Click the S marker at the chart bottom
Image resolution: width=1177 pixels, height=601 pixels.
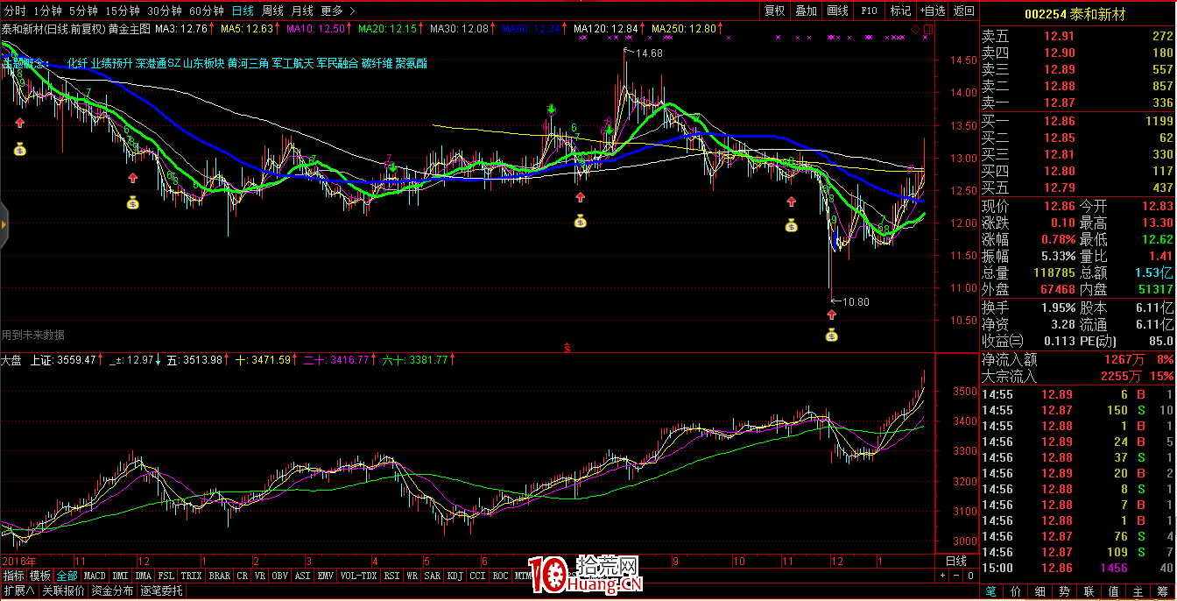pos(567,348)
